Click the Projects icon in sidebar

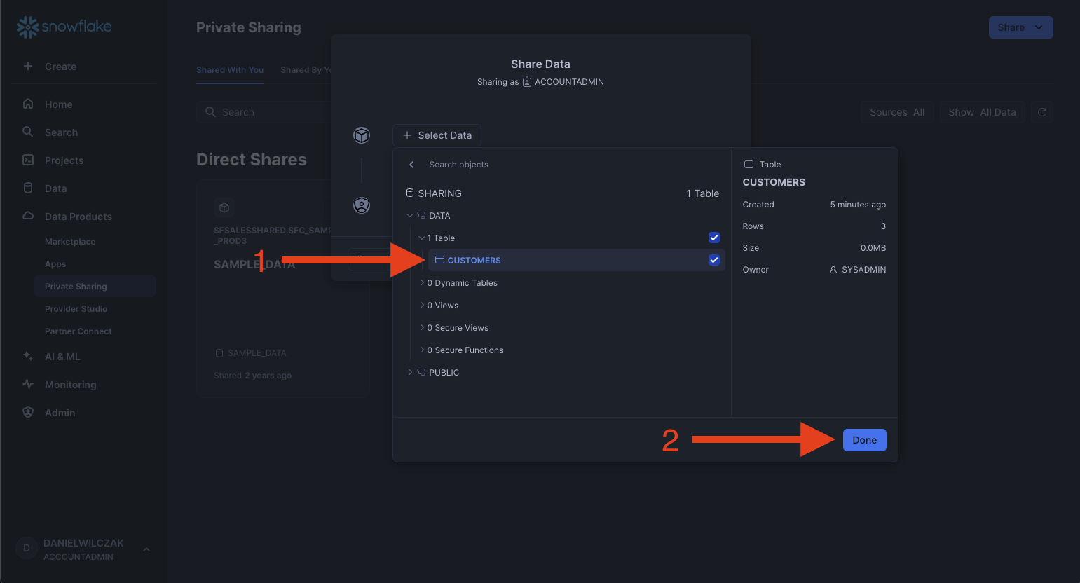(x=28, y=160)
